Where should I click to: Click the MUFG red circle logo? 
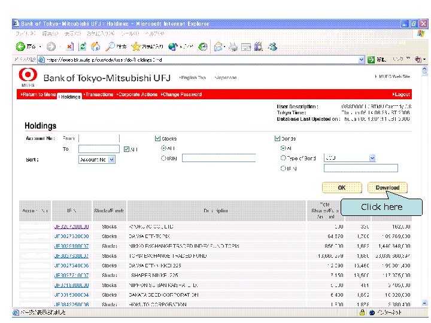pos(28,75)
